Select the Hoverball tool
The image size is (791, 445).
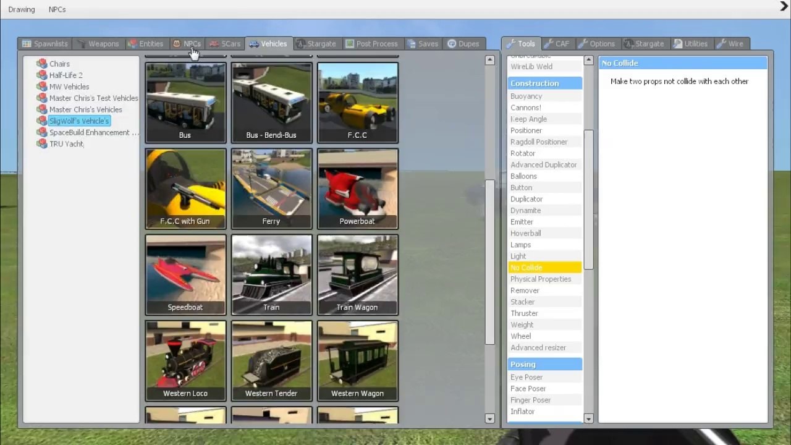(x=545, y=234)
